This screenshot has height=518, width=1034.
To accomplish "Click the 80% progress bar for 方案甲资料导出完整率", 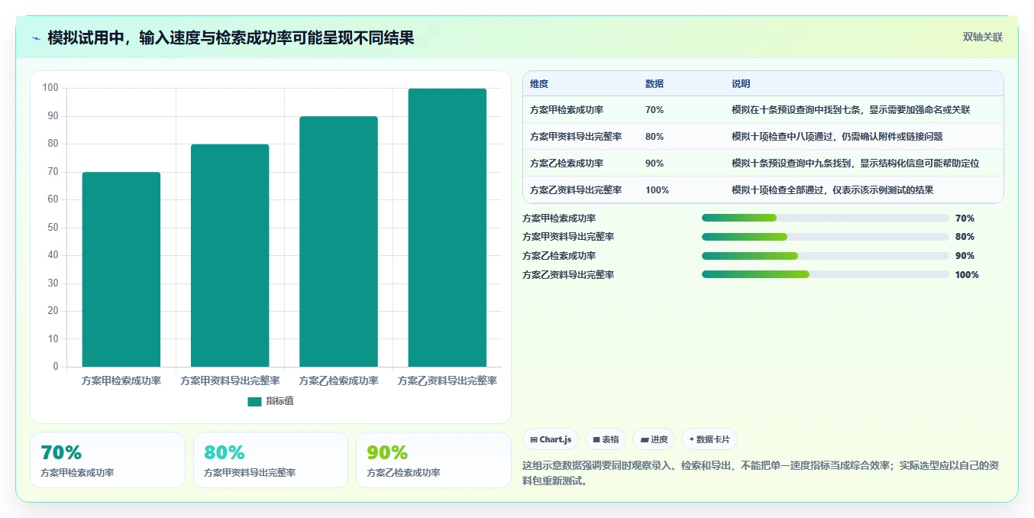I will (825, 237).
